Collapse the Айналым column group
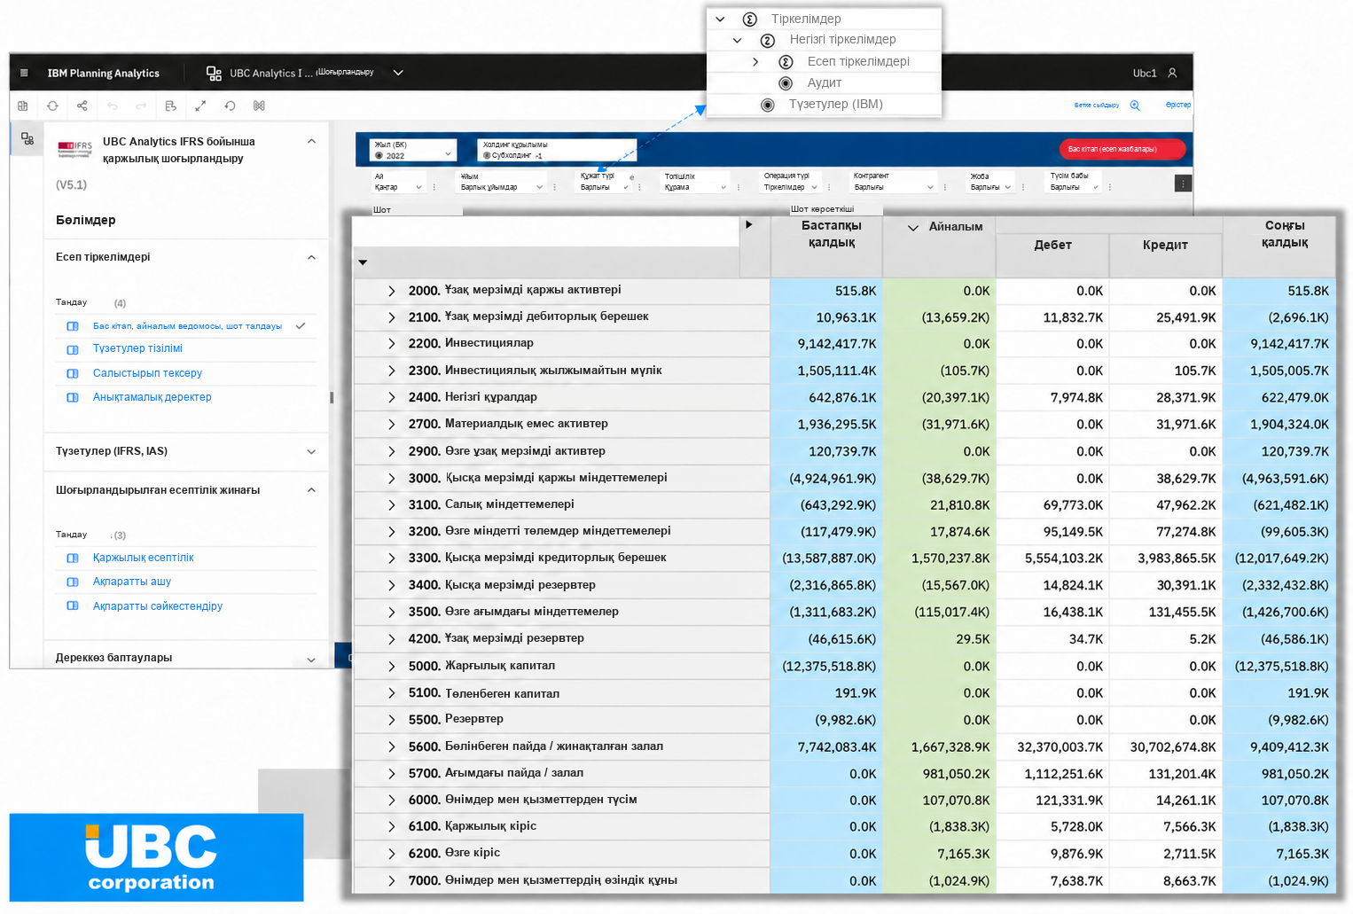The image size is (1353, 914). click(x=912, y=228)
